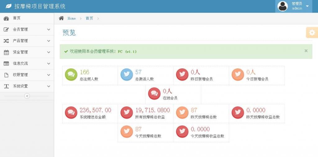Click the red chat icon for 在线会员
This screenshot has width=318, height=157.
[x=154, y=94]
